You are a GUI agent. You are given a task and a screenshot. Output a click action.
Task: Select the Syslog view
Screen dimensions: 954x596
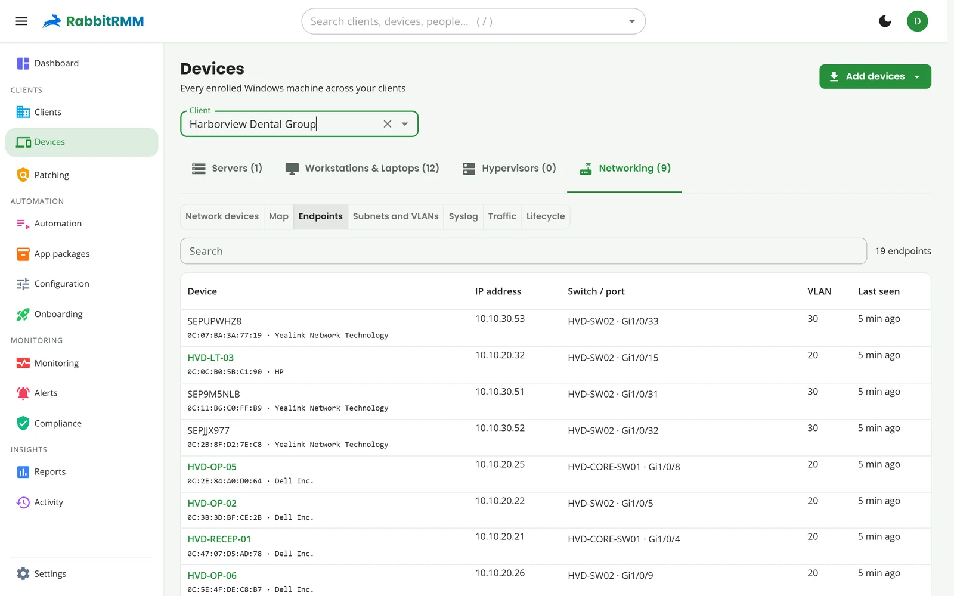click(463, 216)
